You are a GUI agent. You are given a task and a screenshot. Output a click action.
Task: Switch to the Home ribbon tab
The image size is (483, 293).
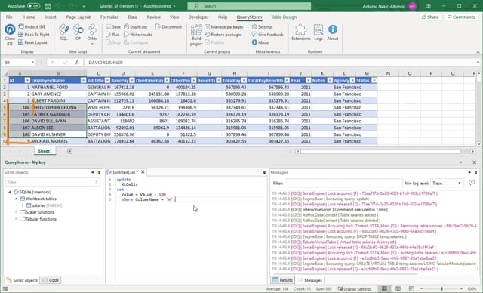(x=29, y=17)
